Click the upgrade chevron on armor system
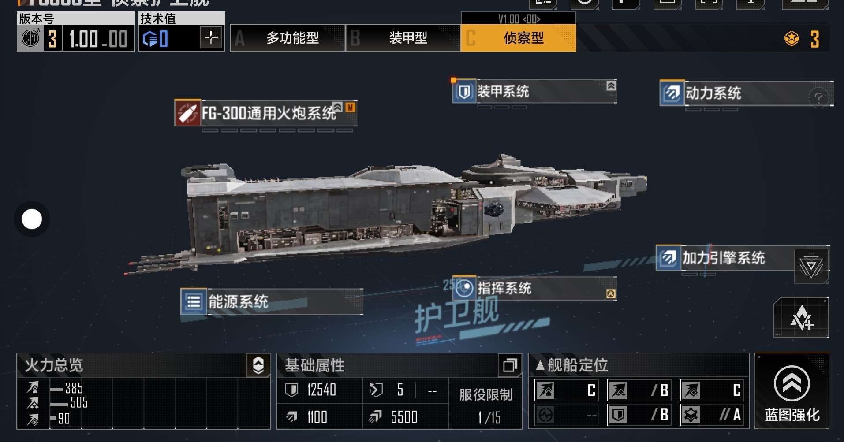This screenshot has width=844, height=442. tap(611, 85)
